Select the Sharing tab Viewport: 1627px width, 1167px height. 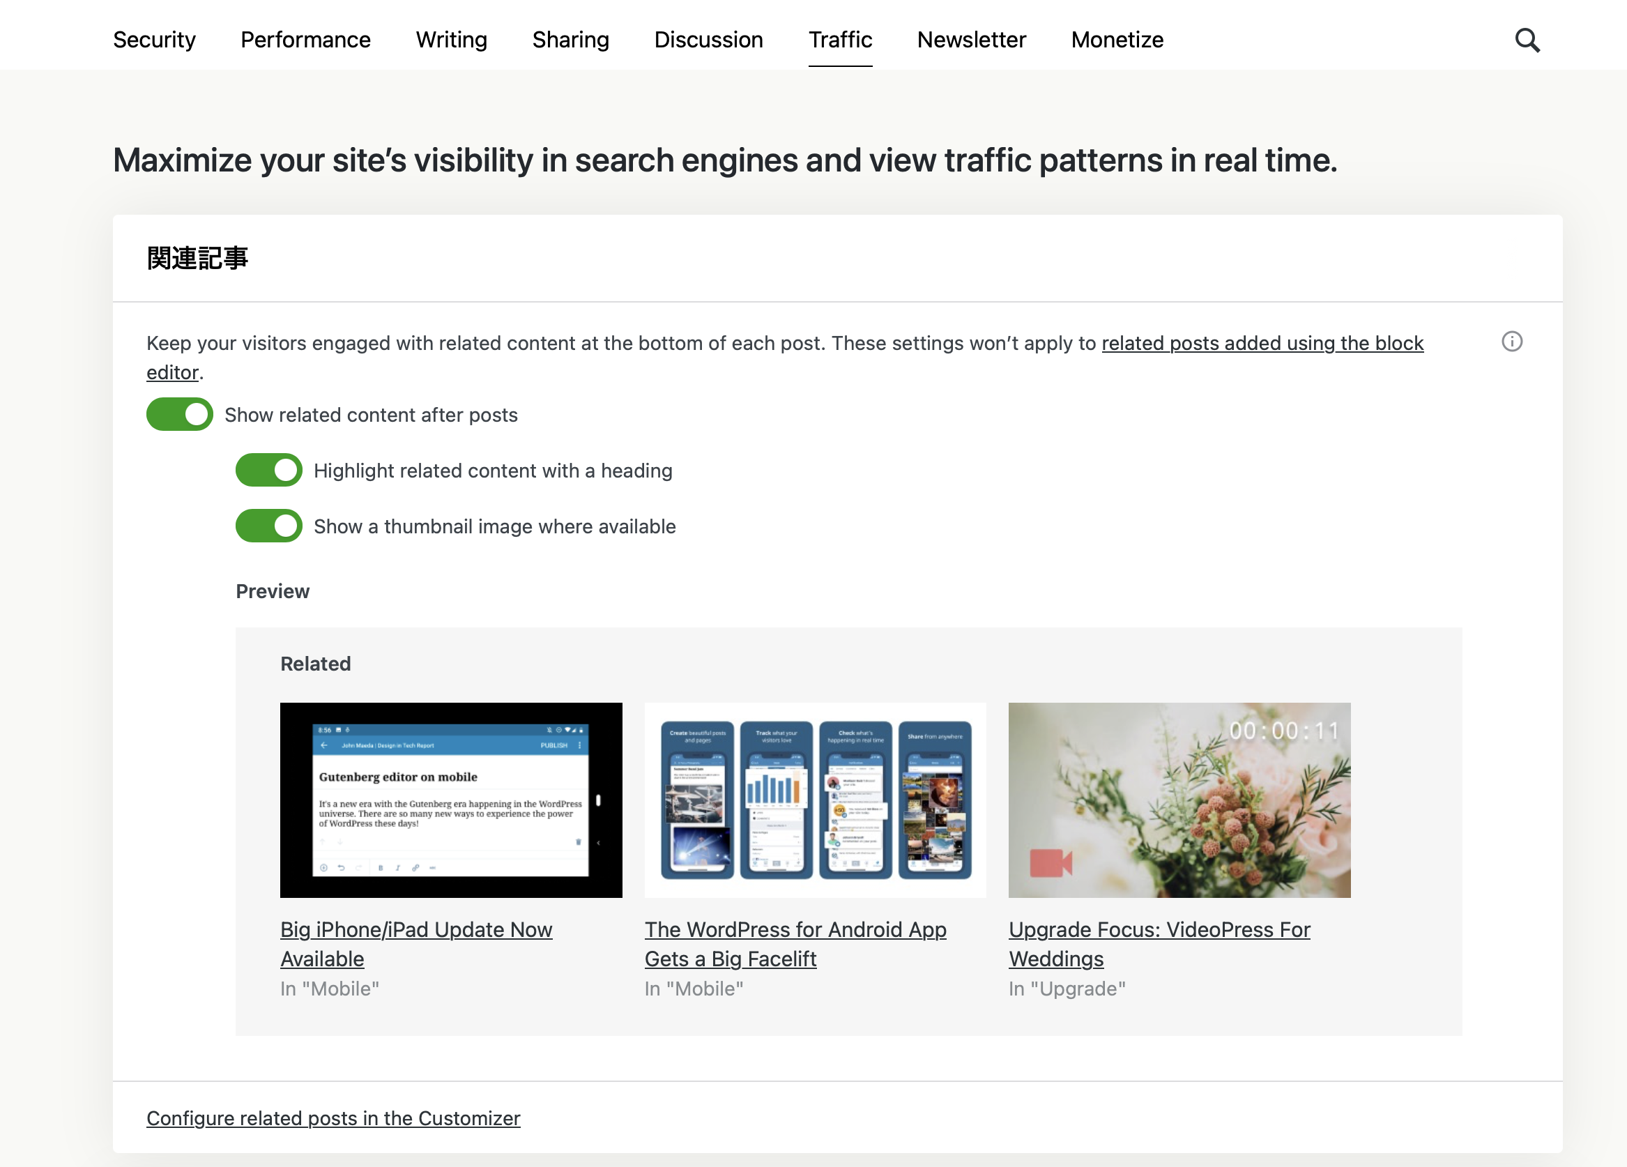tap(570, 40)
